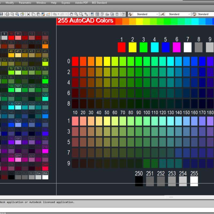Open the Properties palette icon
Image resolution: width=214 pixels, height=214 pixels.
pos(92,14)
